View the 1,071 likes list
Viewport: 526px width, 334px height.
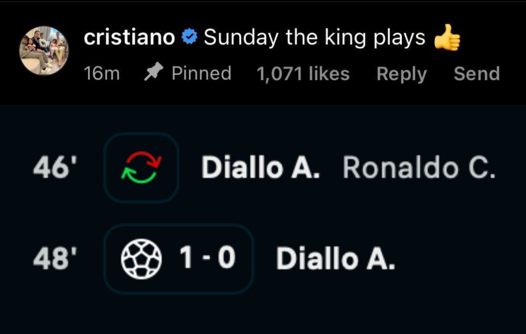[x=303, y=74]
